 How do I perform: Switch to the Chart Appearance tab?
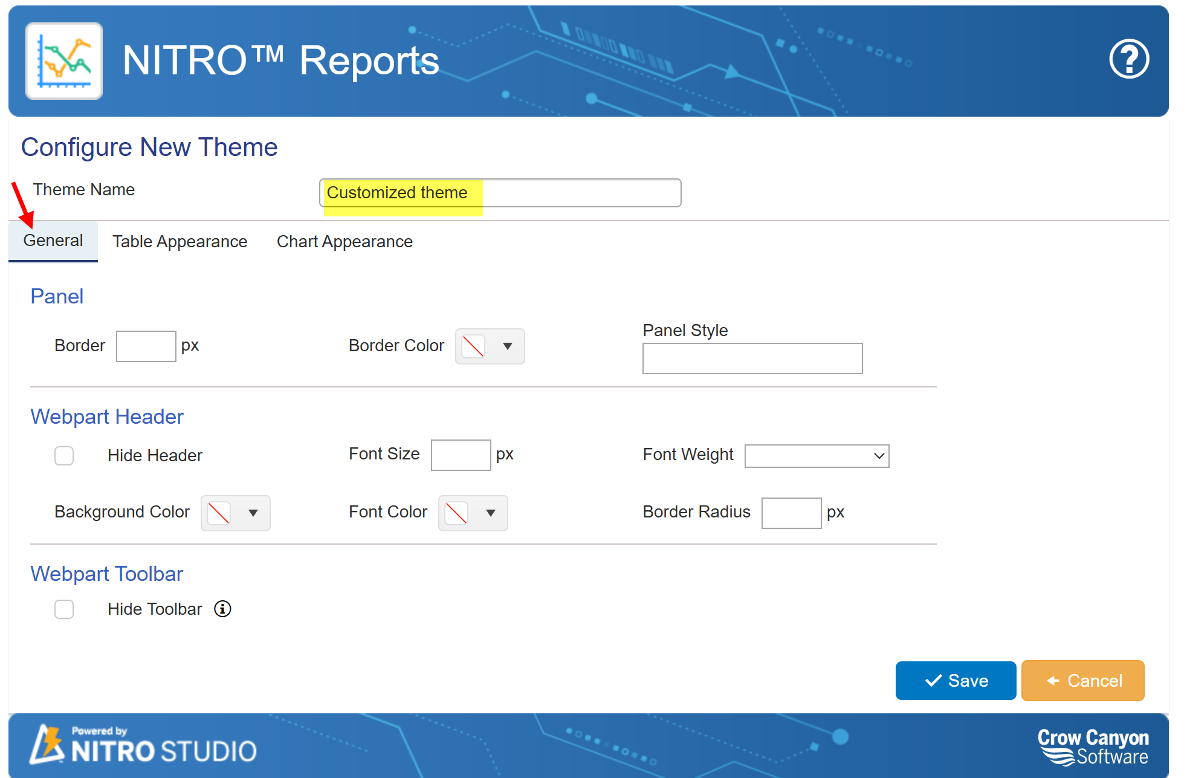(344, 241)
